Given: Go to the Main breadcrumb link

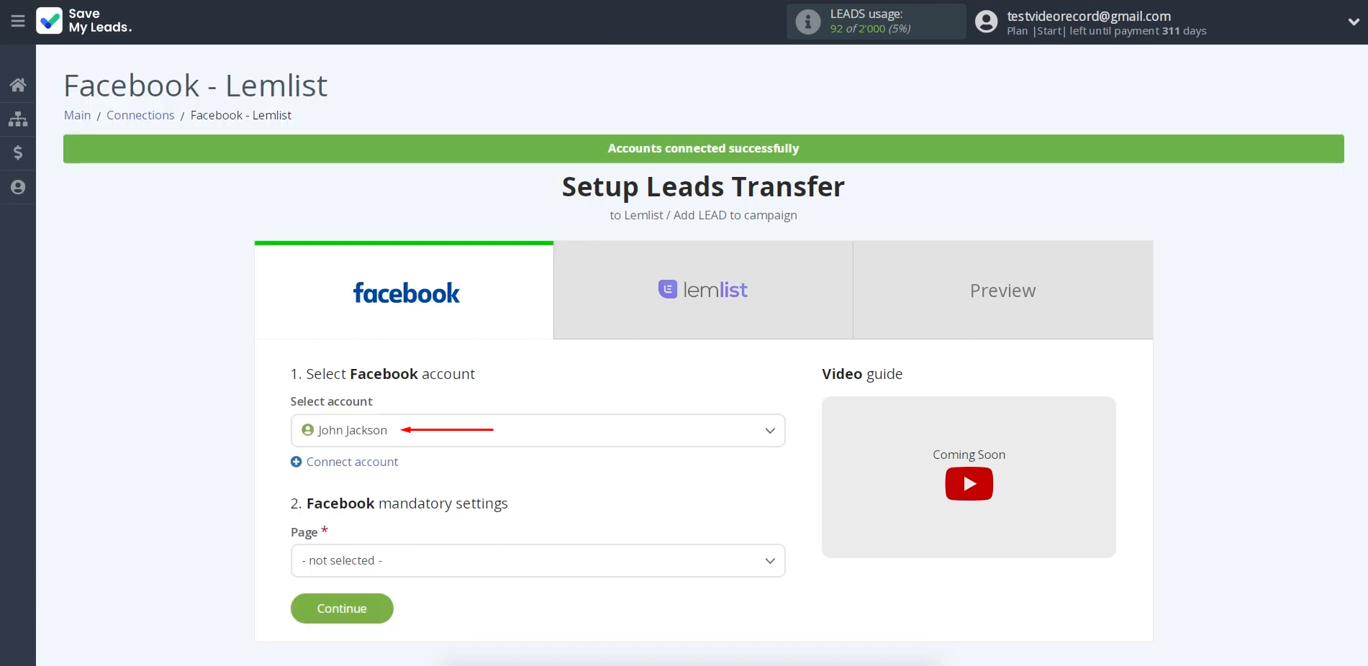Looking at the screenshot, I should coord(77,115).
